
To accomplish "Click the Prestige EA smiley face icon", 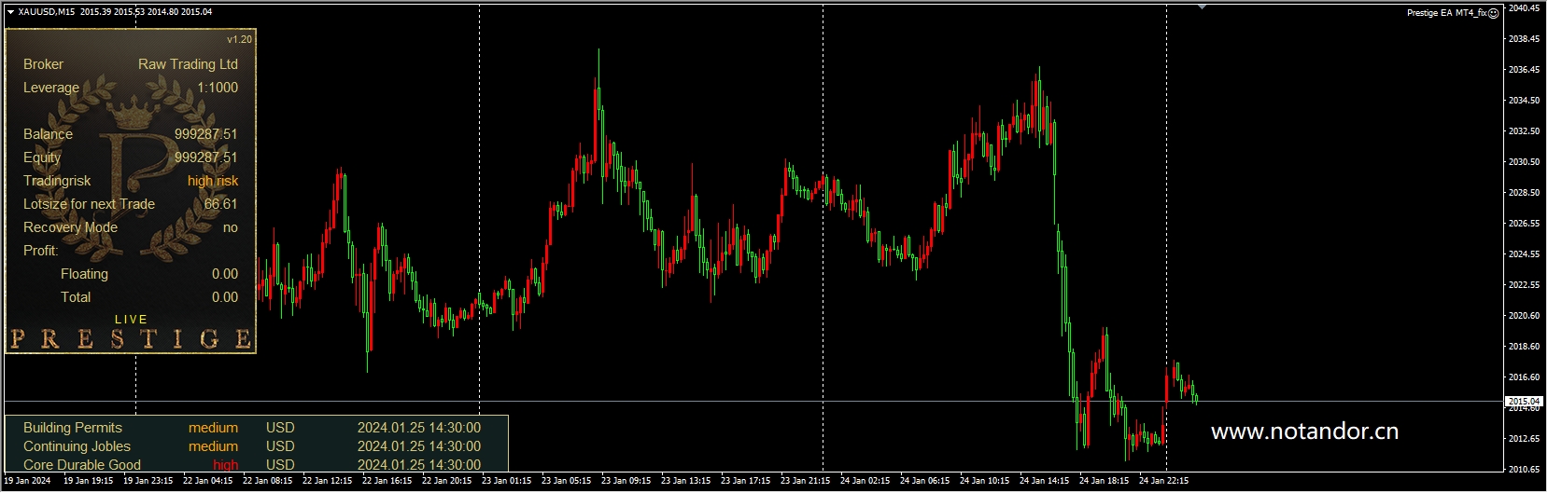I will click(1493, 13).
